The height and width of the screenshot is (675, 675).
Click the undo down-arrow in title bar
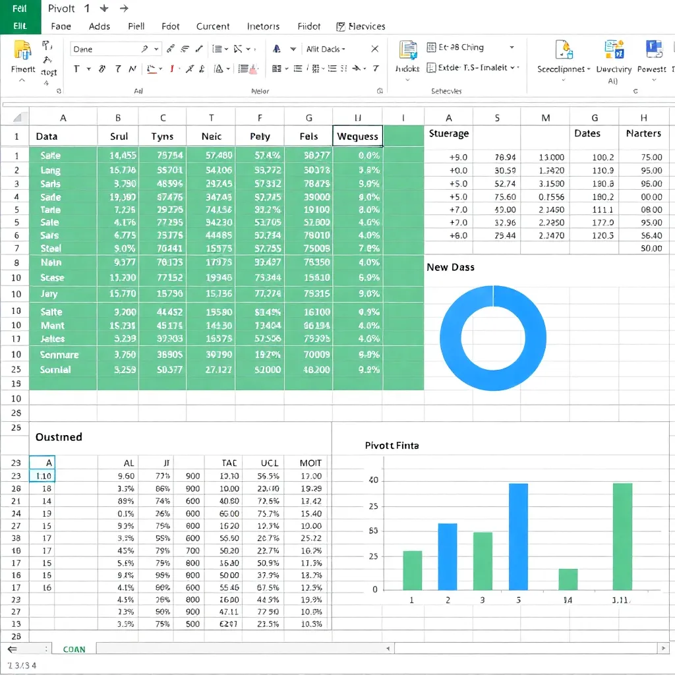[103, 9]
